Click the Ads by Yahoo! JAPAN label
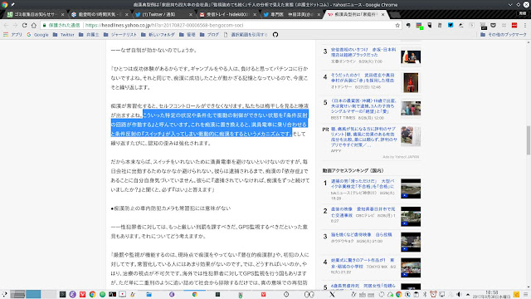This screenshot has width=531, height=299. (401, 157)
